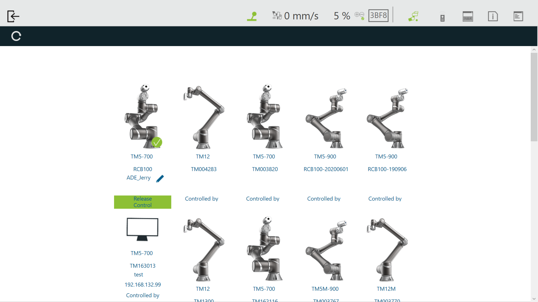Click Controlled by under RCB100-20200601
The width and height of the screenshot is (538, 302).
(x=324, y=199)
